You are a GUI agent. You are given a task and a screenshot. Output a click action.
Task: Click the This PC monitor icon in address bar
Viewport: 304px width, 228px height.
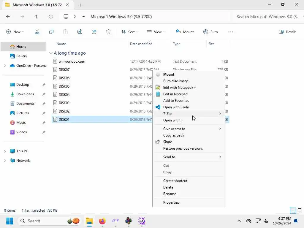click(66, 17)
